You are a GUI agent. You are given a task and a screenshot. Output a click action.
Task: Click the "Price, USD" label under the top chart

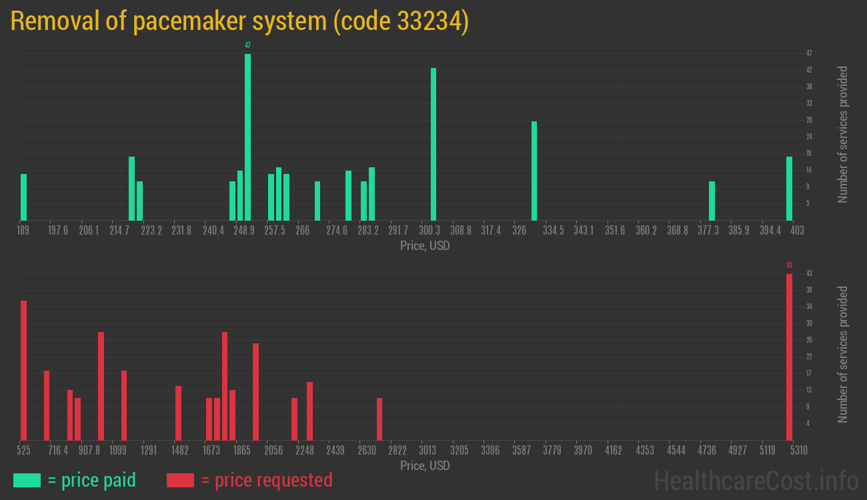coord(424,246)
